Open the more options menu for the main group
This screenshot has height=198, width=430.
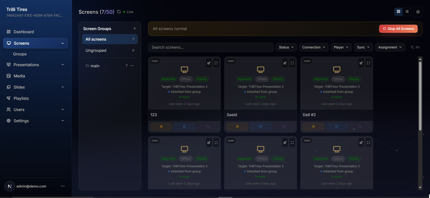coord(132,66)
